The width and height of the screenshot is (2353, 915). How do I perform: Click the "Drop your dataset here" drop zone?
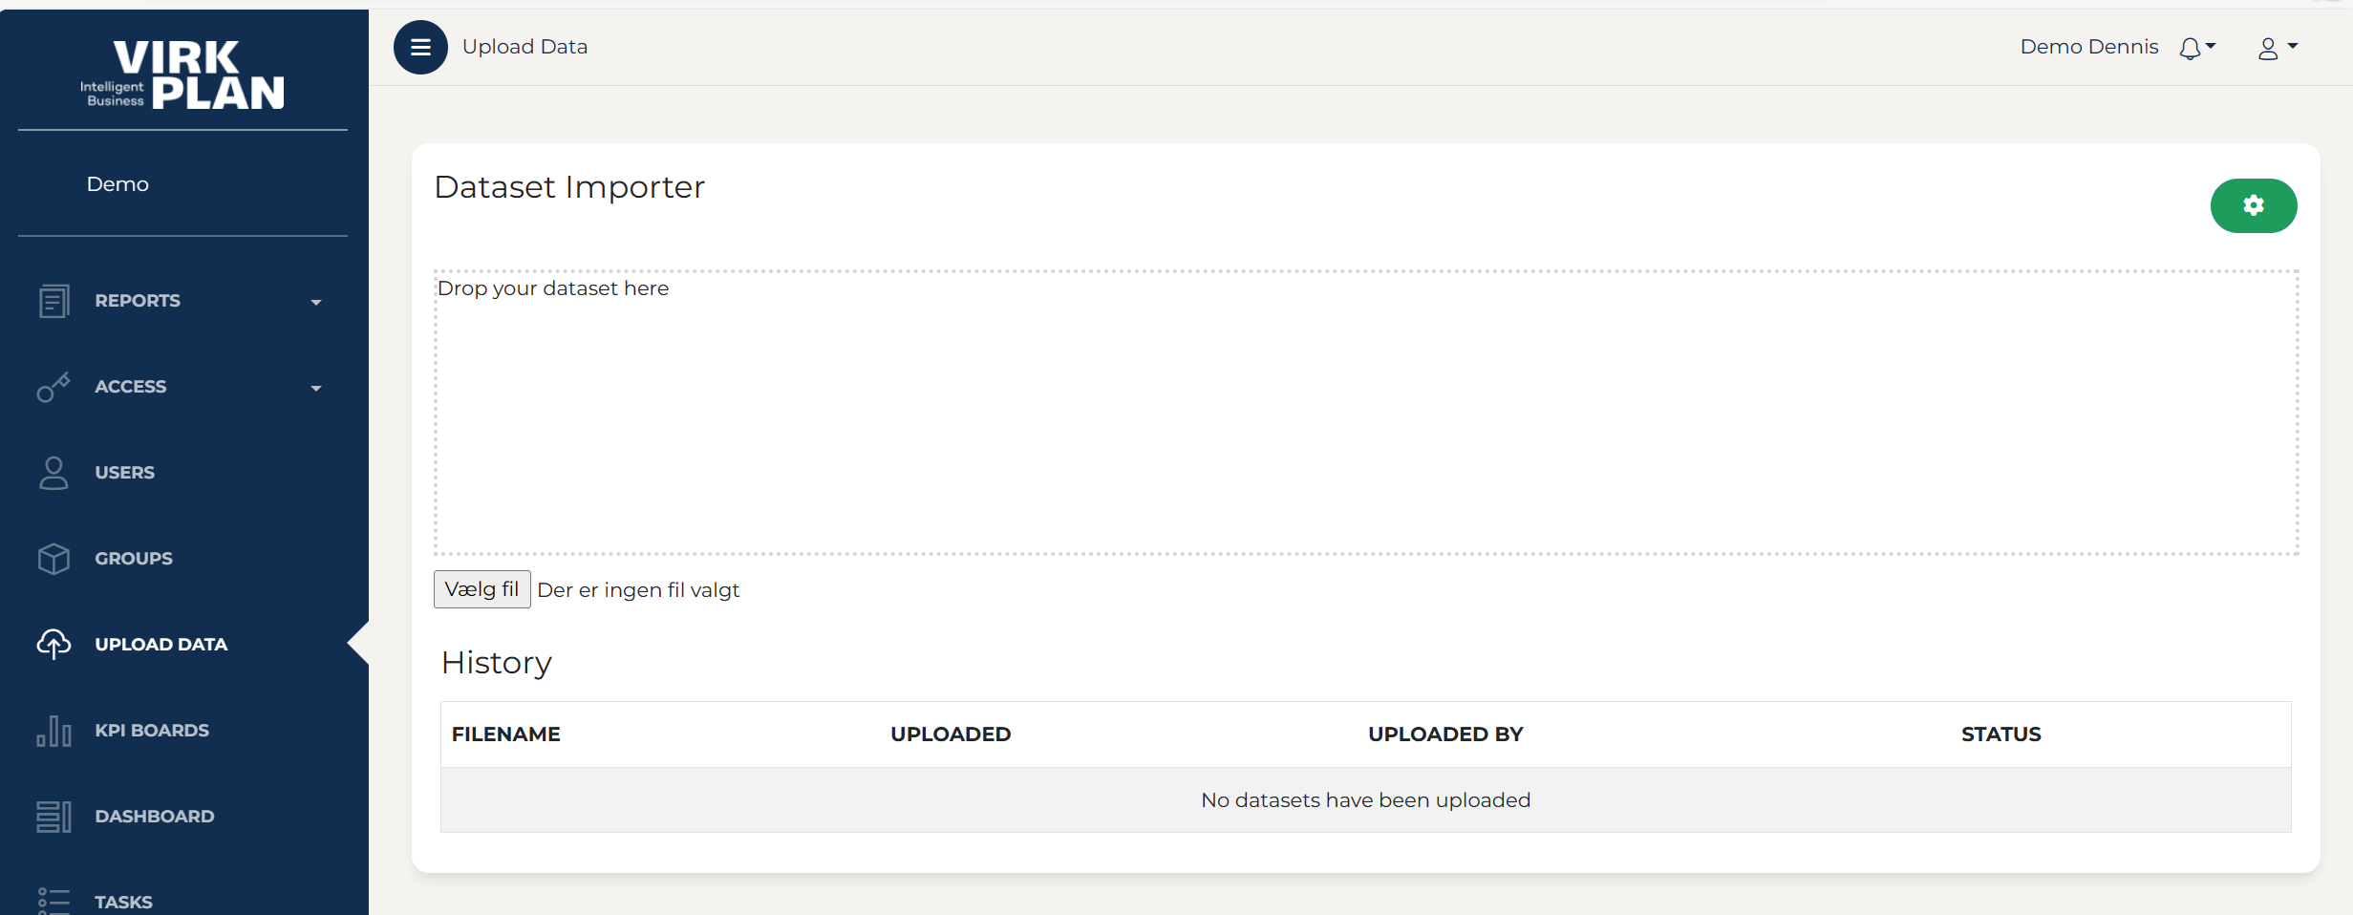(x=1366, y=412)
